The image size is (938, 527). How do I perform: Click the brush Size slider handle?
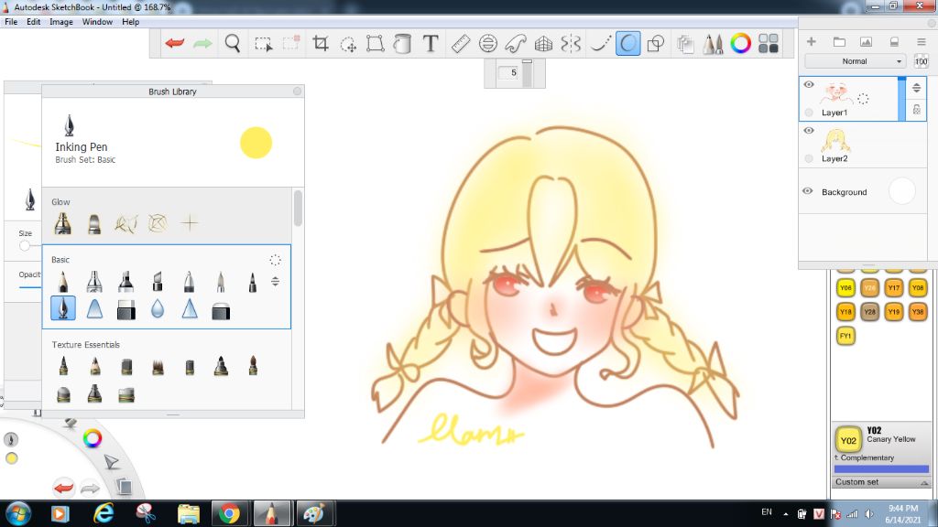(x=25, y=245)
